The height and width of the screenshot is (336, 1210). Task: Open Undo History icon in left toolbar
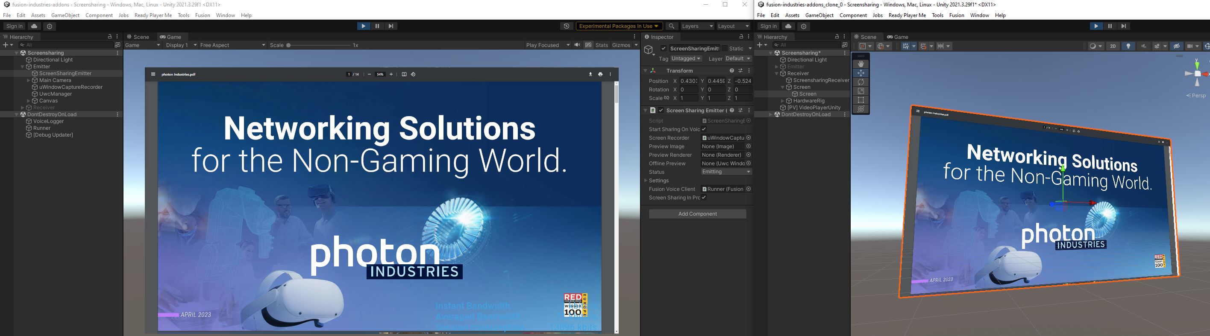point(567,26)
